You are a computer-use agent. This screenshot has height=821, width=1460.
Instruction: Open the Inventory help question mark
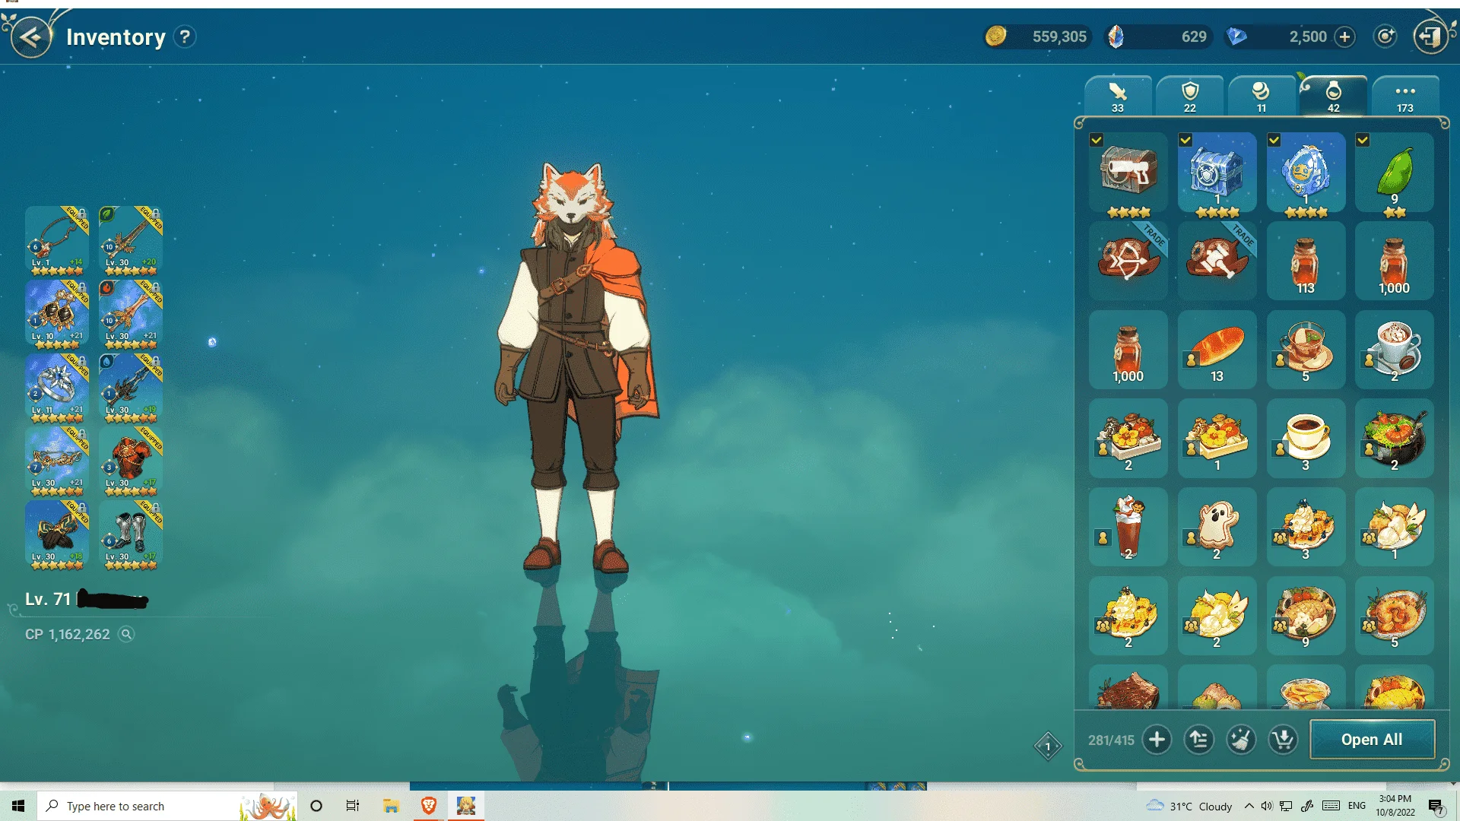185,36
